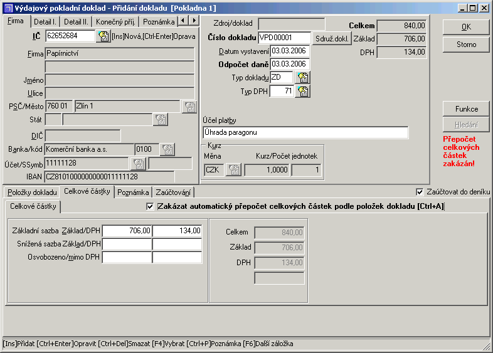This screenshot has width=493, height=353.
Task: Click Datum vystavení date field
Action: (x=290, y=51)
